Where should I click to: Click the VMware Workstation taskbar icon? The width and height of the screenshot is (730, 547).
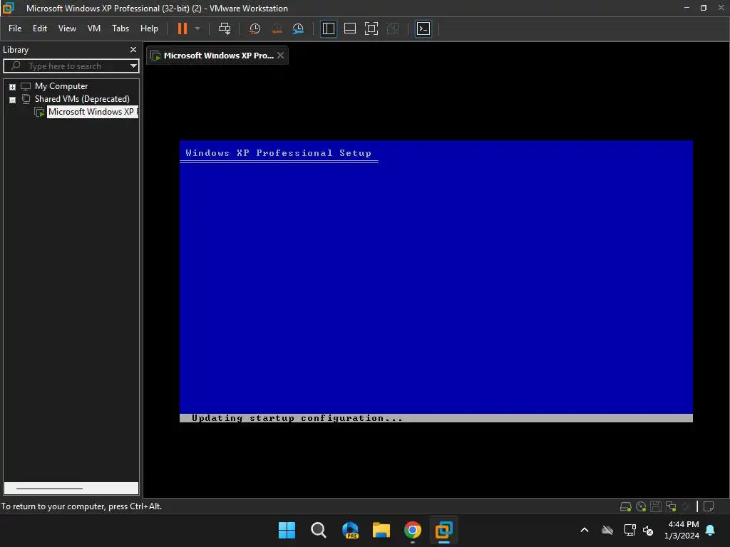pos(443,530)
